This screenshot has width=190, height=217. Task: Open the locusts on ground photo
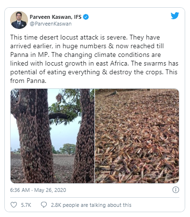point(137,136)
